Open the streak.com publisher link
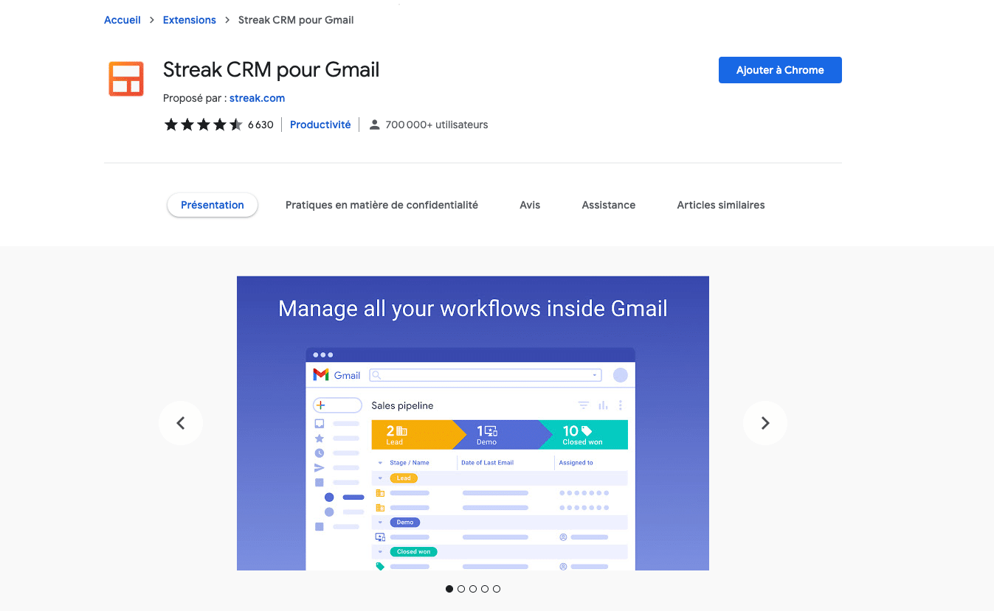The width and height of the screenshot is (994, 611). point(257,98)
